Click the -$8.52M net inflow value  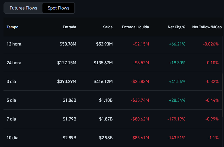141,63
